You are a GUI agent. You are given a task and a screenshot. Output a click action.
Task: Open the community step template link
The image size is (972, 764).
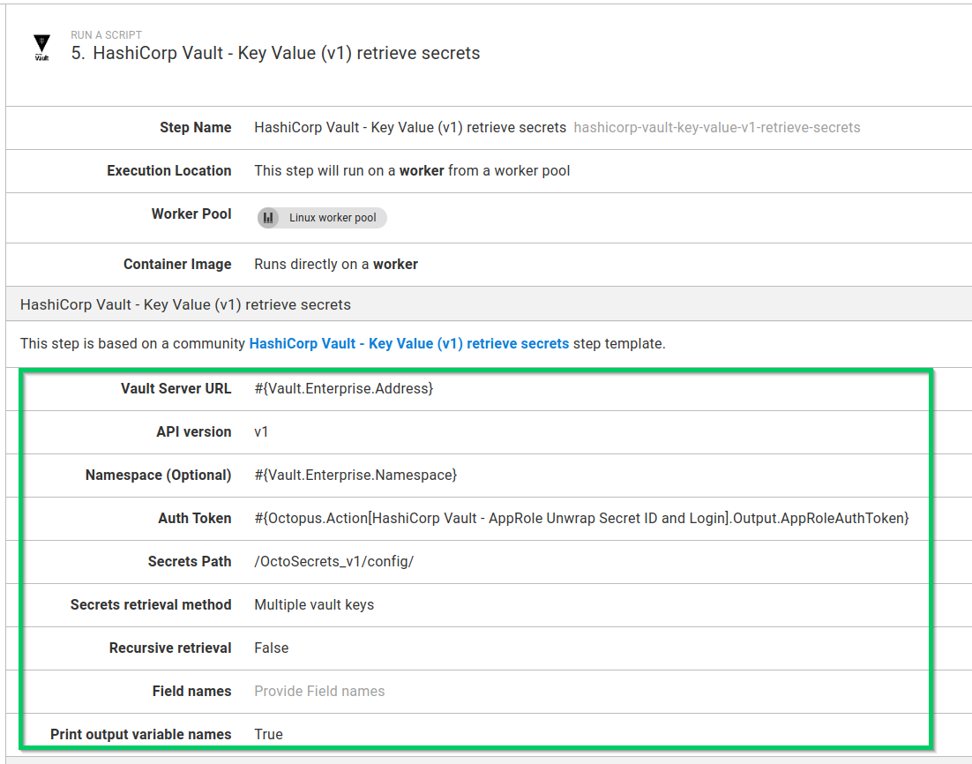pos(408,343)
